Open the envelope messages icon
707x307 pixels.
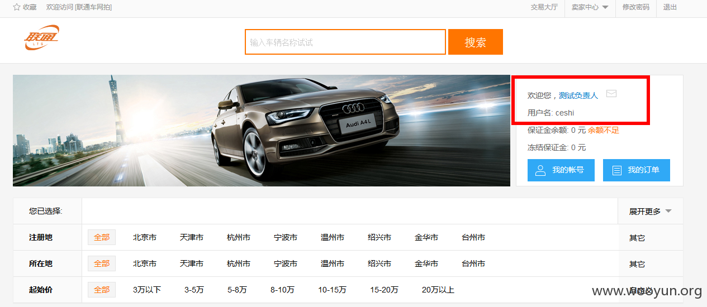611,94
